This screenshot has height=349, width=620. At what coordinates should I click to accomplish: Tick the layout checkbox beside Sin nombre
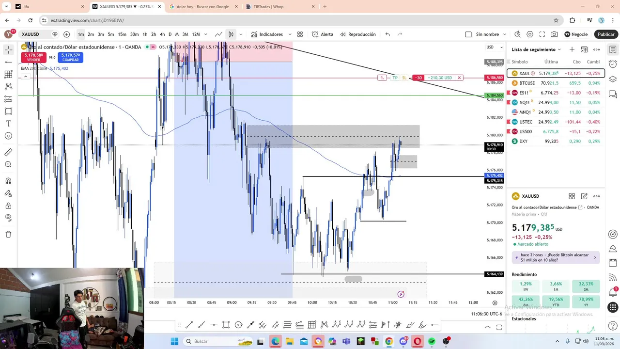coord(468,34)
